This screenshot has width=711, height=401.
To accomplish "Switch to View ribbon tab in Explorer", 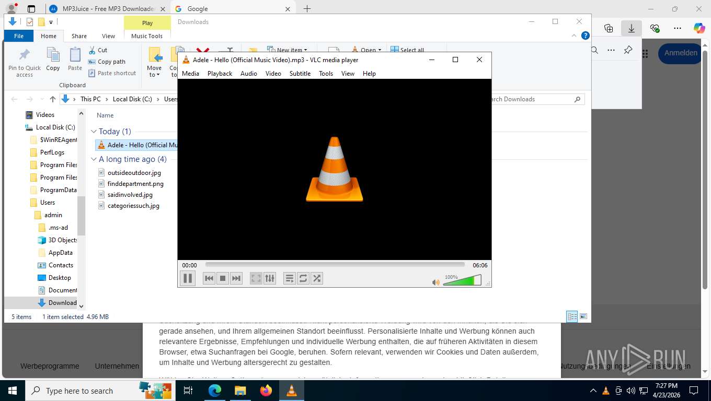I will 108,36.
